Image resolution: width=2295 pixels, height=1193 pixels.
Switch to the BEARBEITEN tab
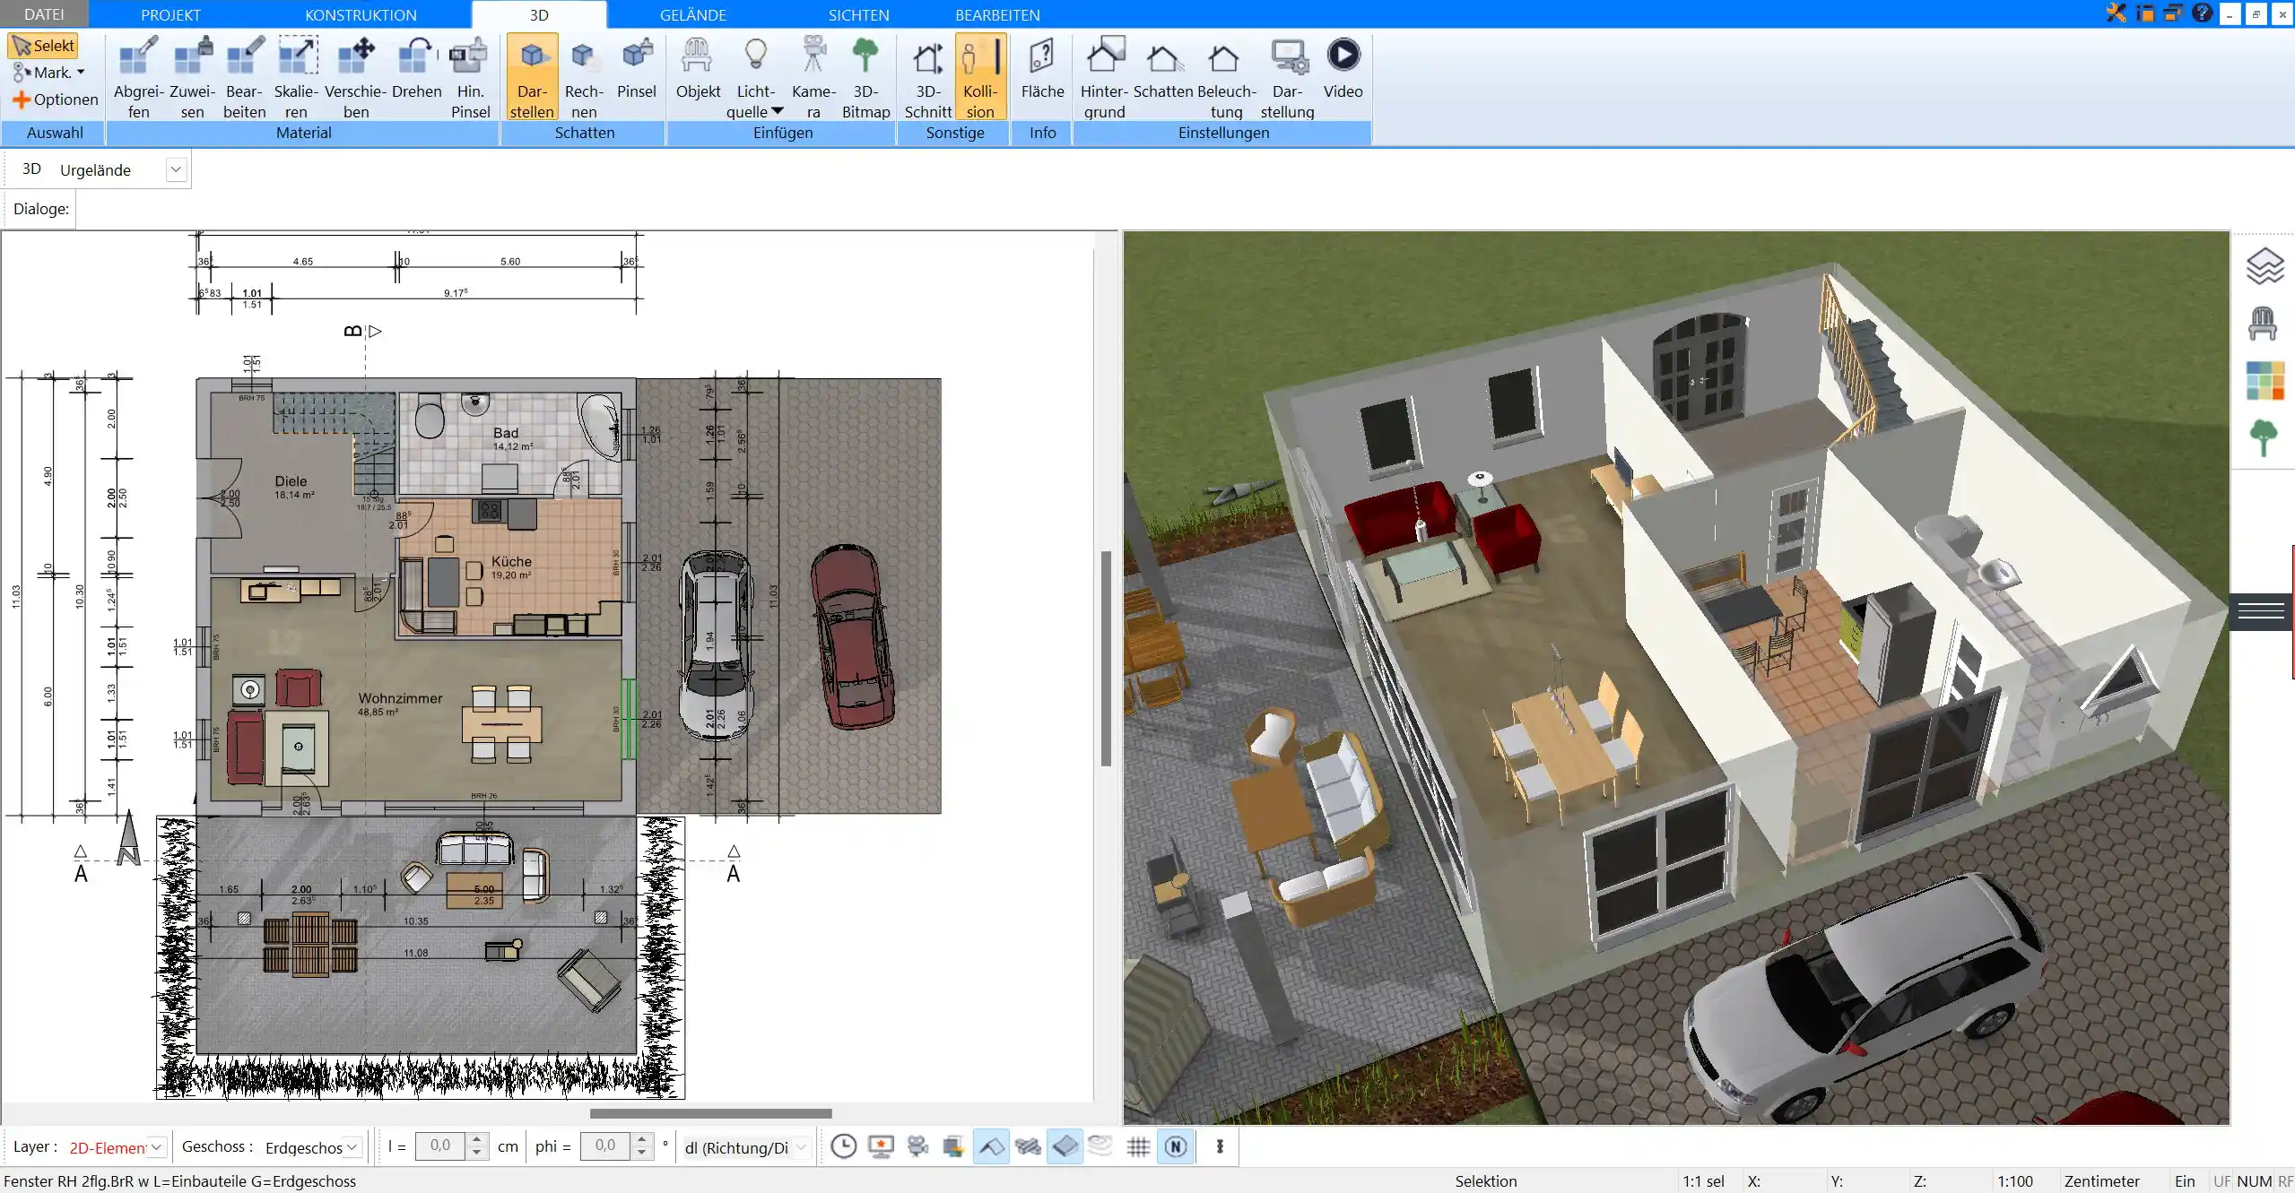coord(997,14)
